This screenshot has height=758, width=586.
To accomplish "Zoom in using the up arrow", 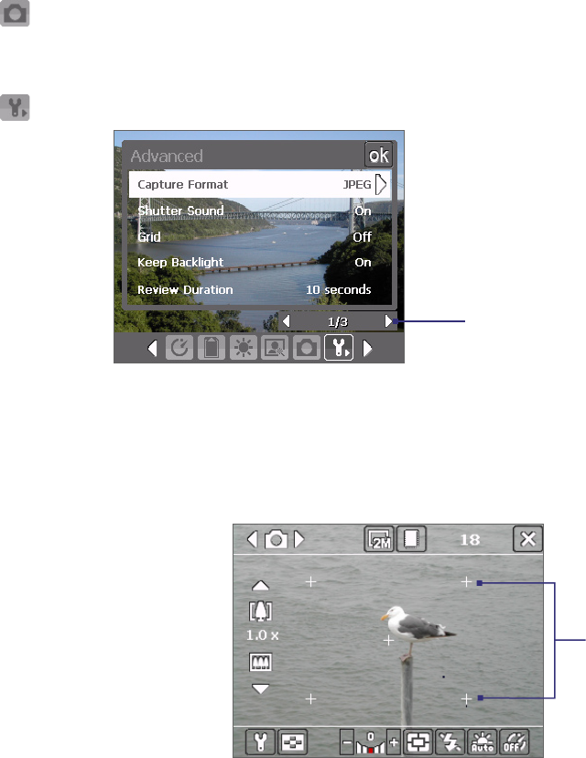I will pyautogui.click(x=261, y=586).
